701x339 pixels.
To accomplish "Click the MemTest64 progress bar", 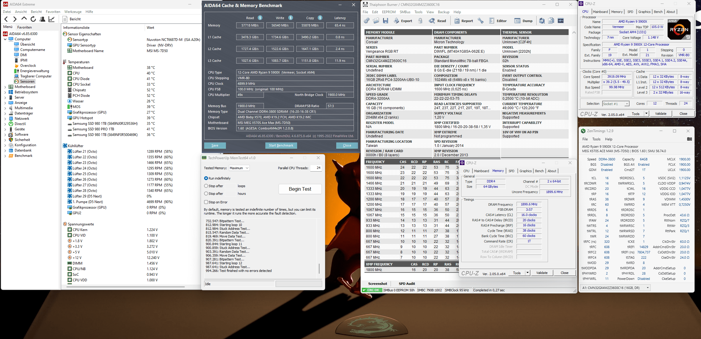I will click(299, 284).
